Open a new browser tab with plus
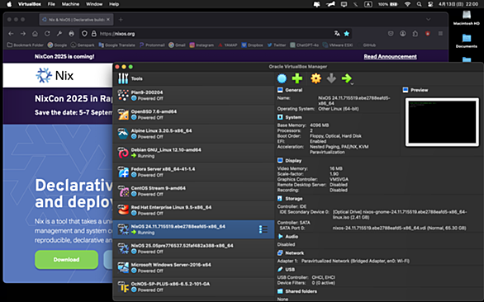This screenshot has height=302, width=484. click(121, 20)
